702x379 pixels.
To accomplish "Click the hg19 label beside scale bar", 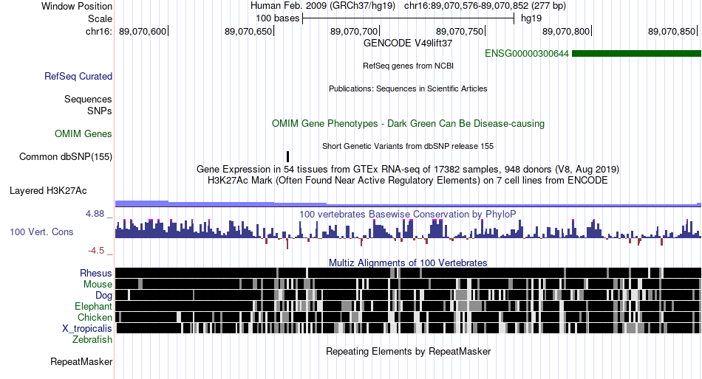I will [x=531, y=18].
